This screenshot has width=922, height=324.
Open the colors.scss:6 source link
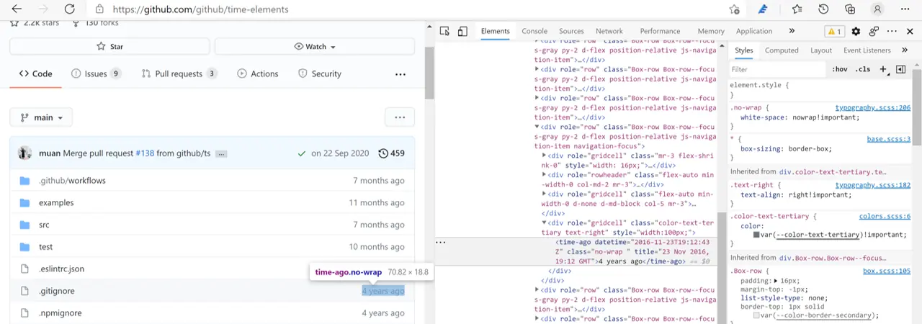click(885, 216)
